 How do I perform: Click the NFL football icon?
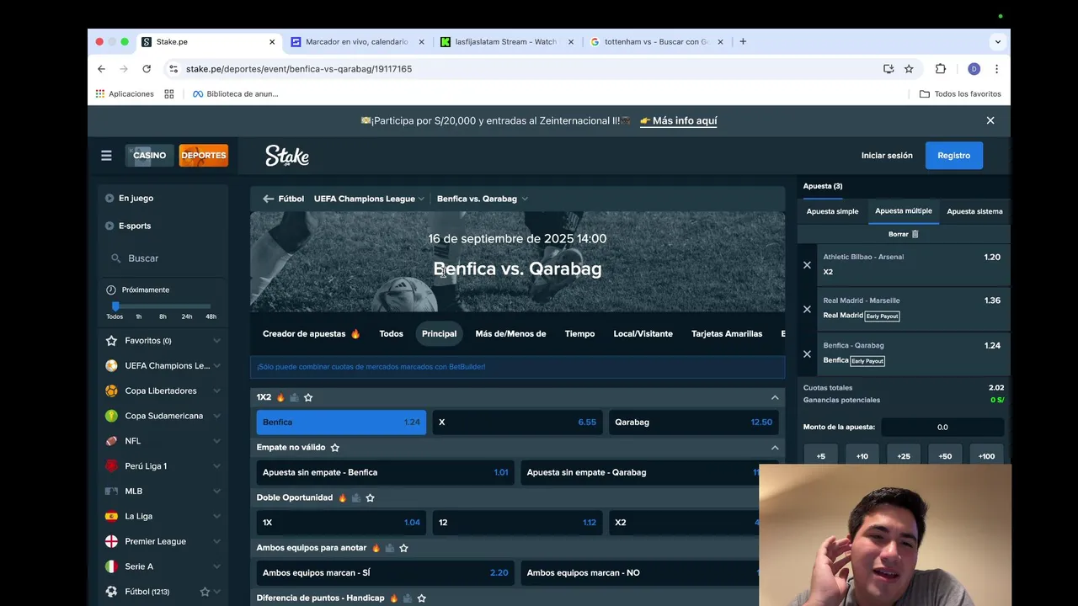tap(111, 441)
